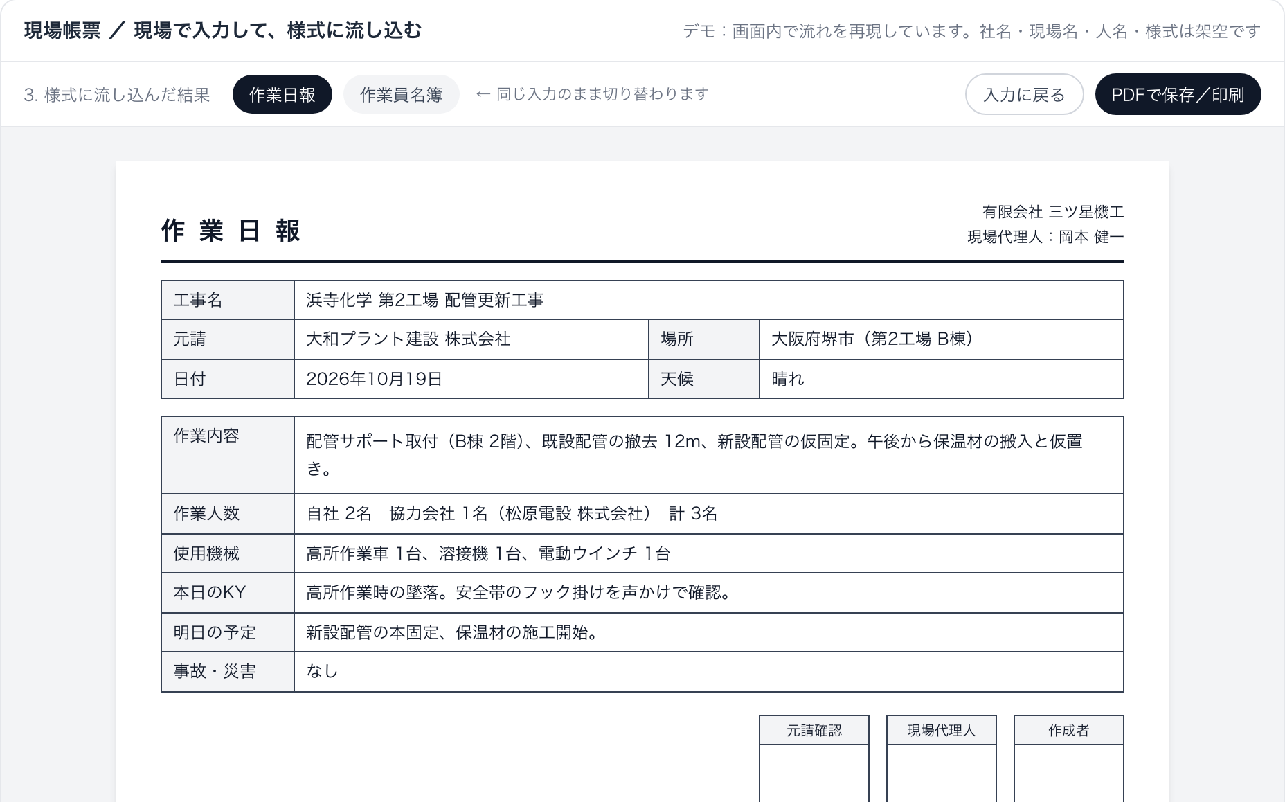Image resolution: width=1285 pixels, height=802 pixels.
Task: Switch to the 作業員名簿 tab
Action: [x=401, y=94]
